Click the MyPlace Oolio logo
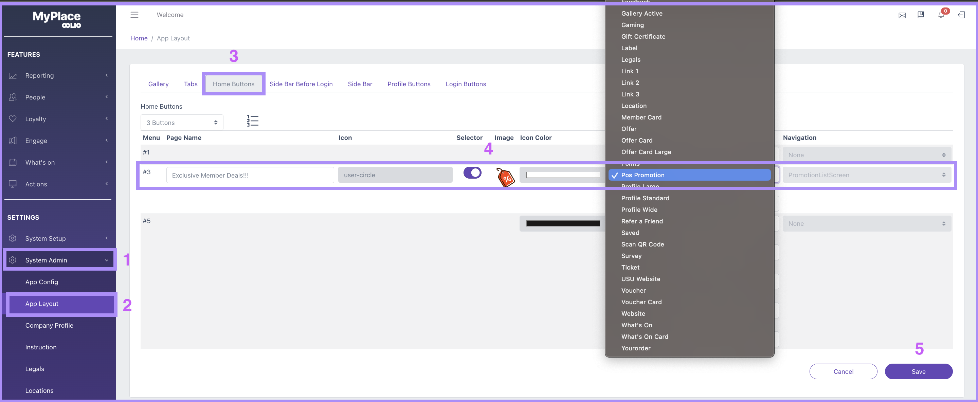This screenshot has width=978, height=402. (57, 19)
